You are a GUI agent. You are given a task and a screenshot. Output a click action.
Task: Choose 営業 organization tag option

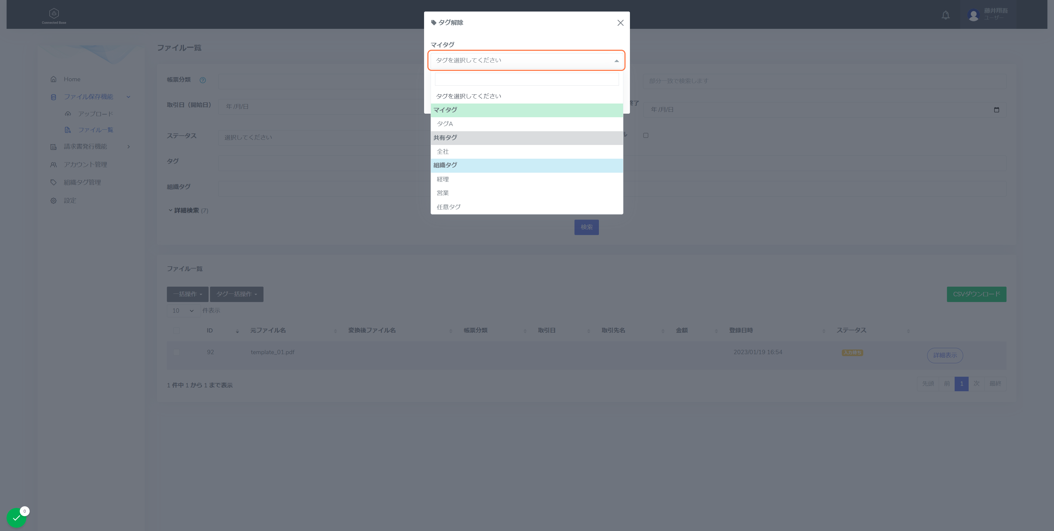pos(527,193)
